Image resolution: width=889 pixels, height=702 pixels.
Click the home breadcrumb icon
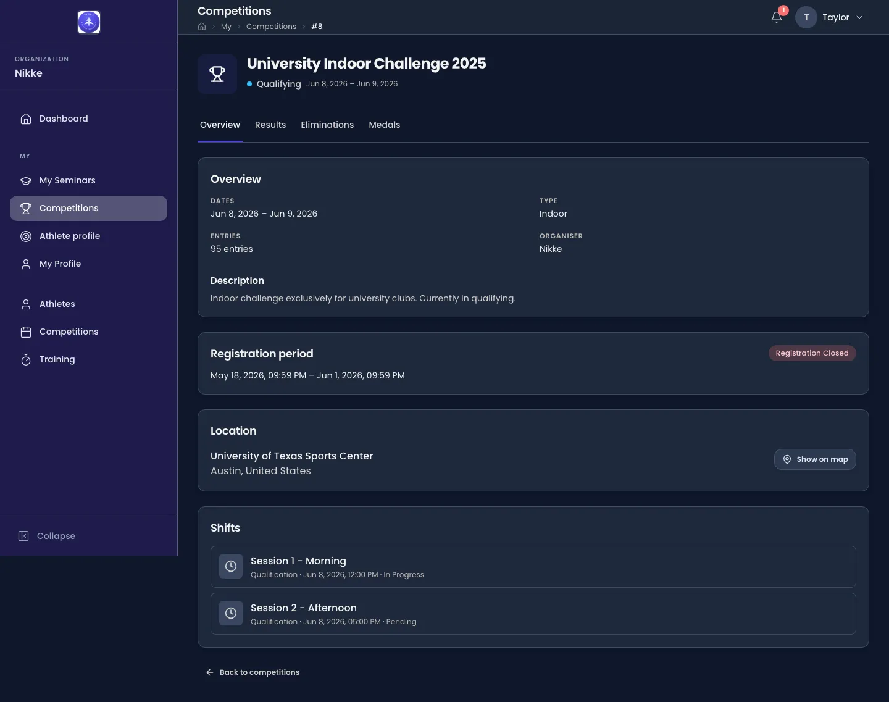(202, 27)
